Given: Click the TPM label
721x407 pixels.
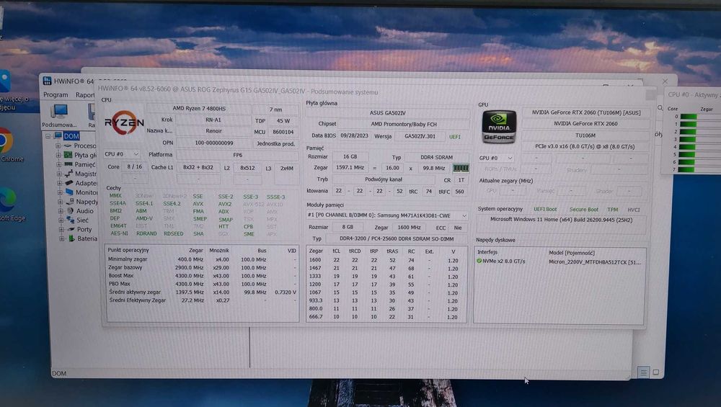Looking at the screenshot, I should pos(612,210).
